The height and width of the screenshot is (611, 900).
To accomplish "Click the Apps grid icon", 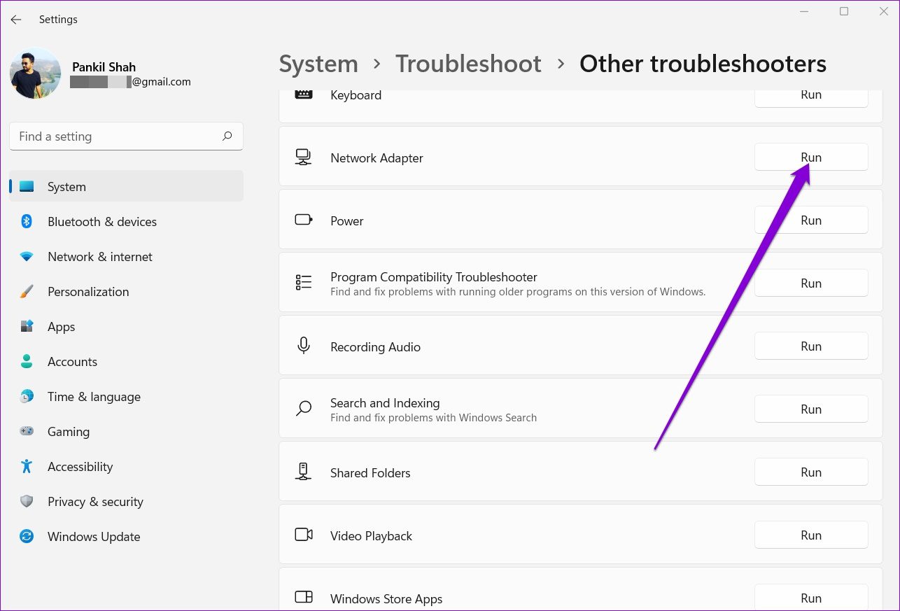I will coord(27,327).
